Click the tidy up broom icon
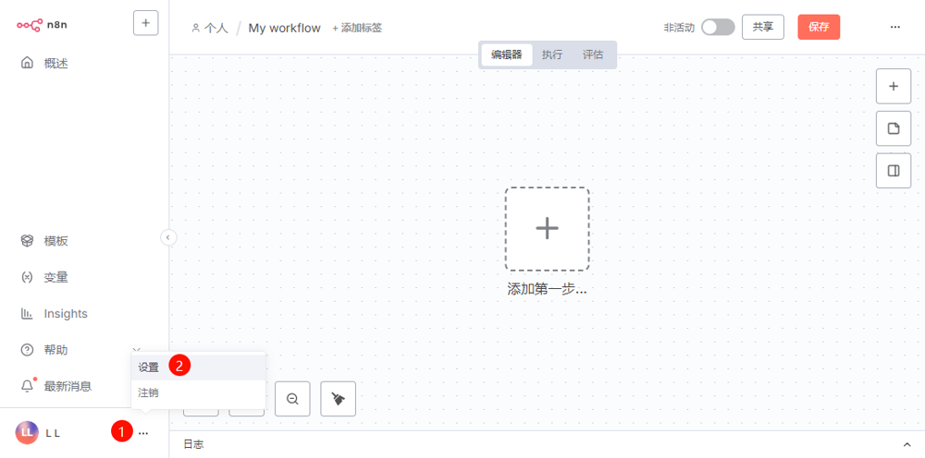The height and width of the screenshot is (458, 925). 338,399
